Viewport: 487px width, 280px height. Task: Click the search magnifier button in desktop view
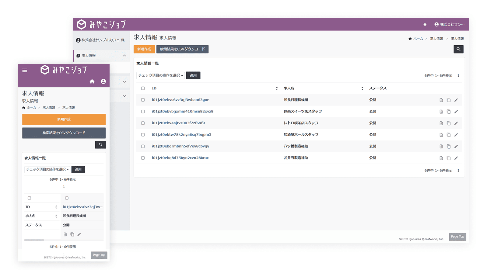[458, 49]
